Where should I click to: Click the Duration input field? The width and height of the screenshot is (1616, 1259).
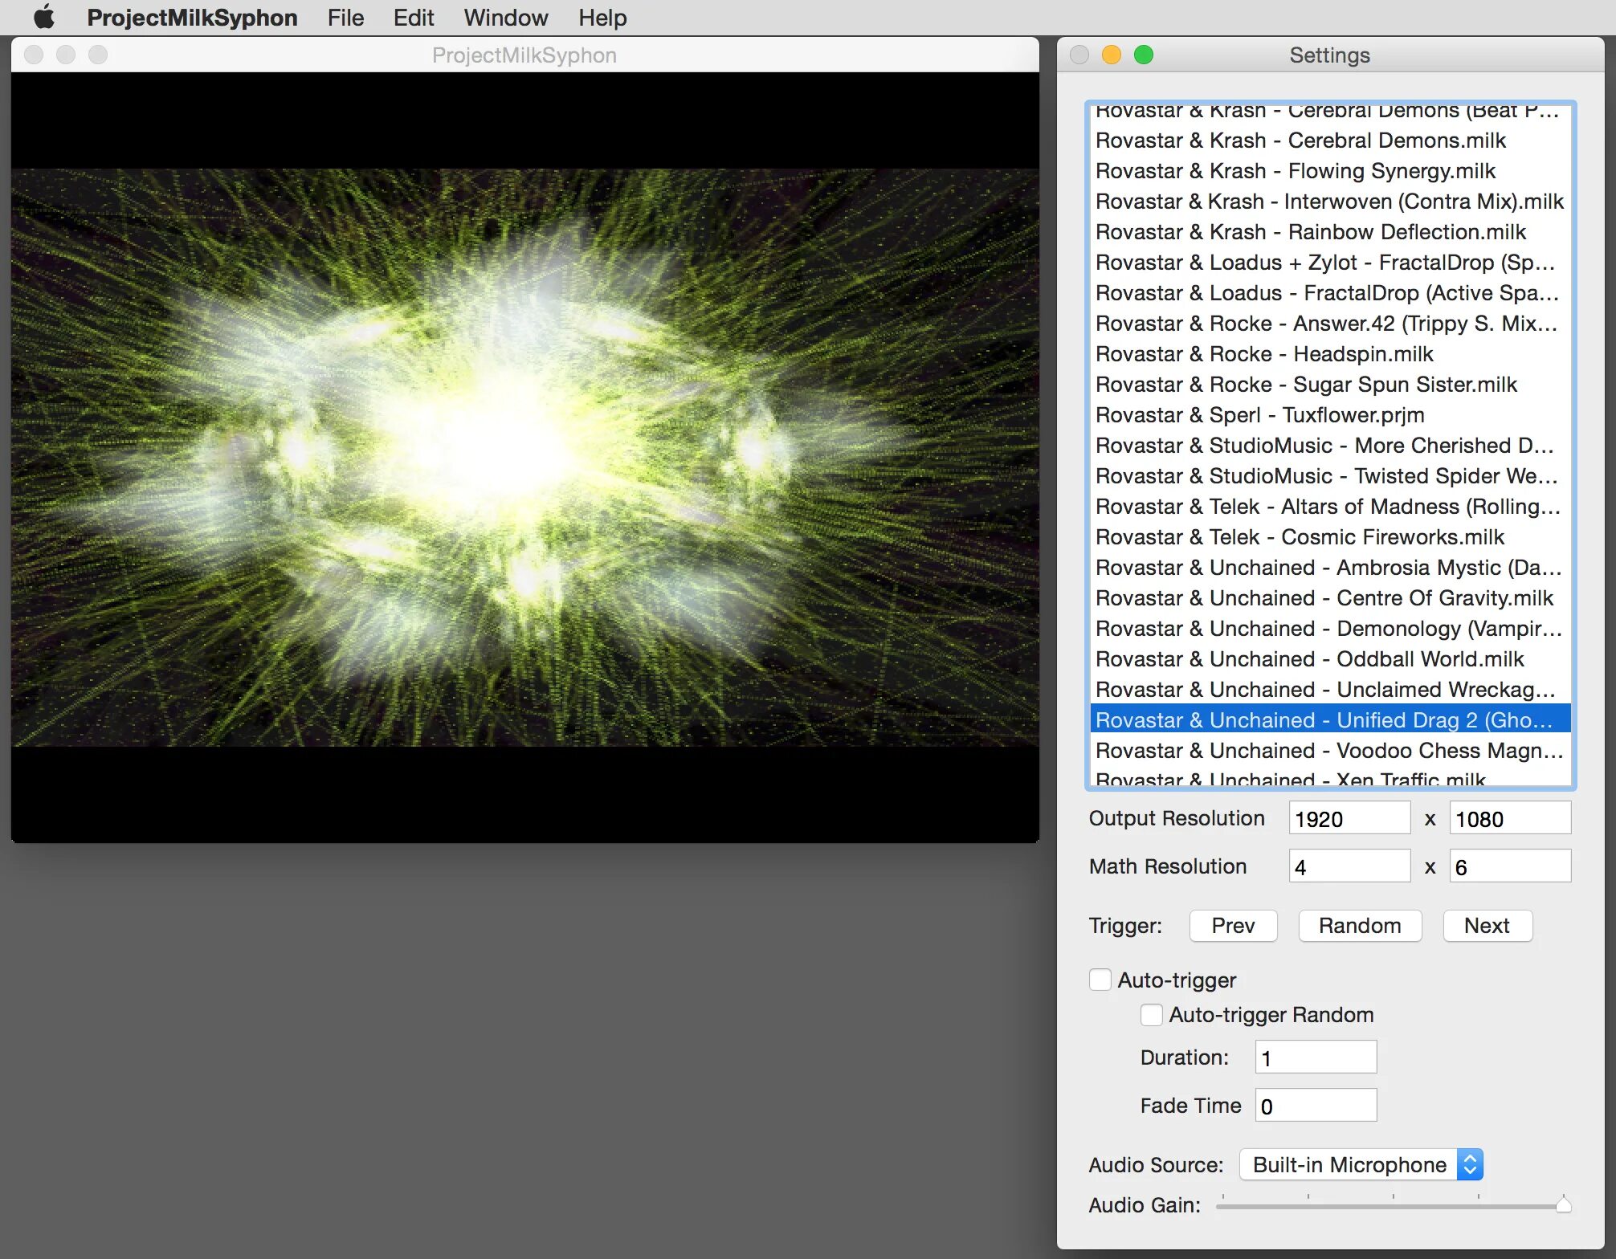pos(1315,1057)
